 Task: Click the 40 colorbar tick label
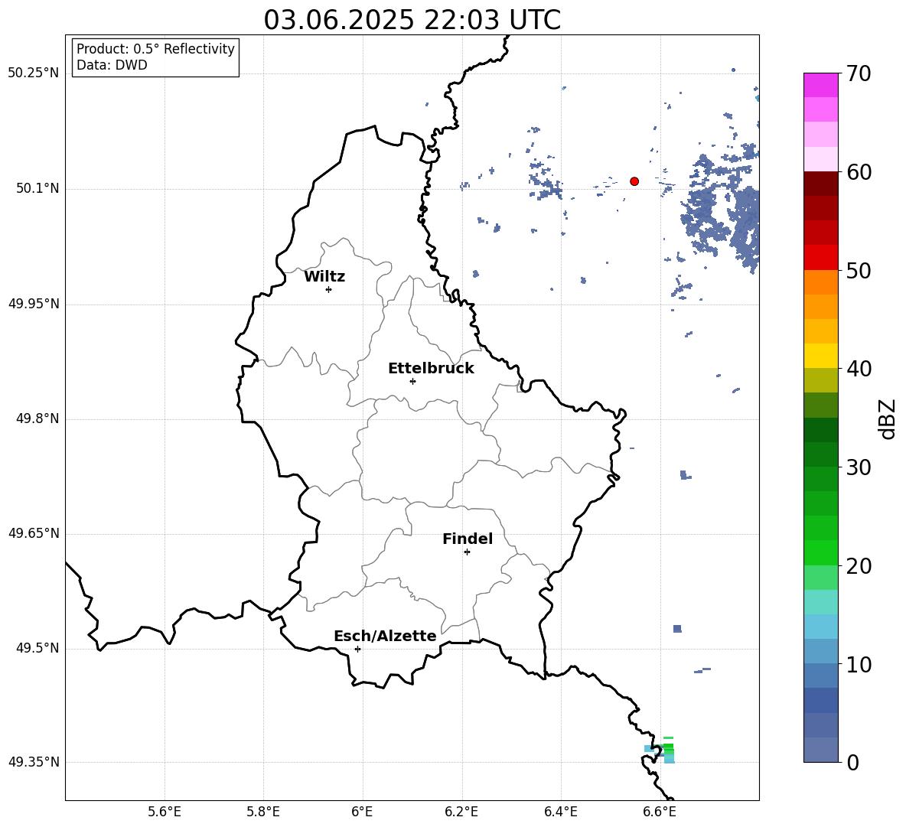point(859,369)
